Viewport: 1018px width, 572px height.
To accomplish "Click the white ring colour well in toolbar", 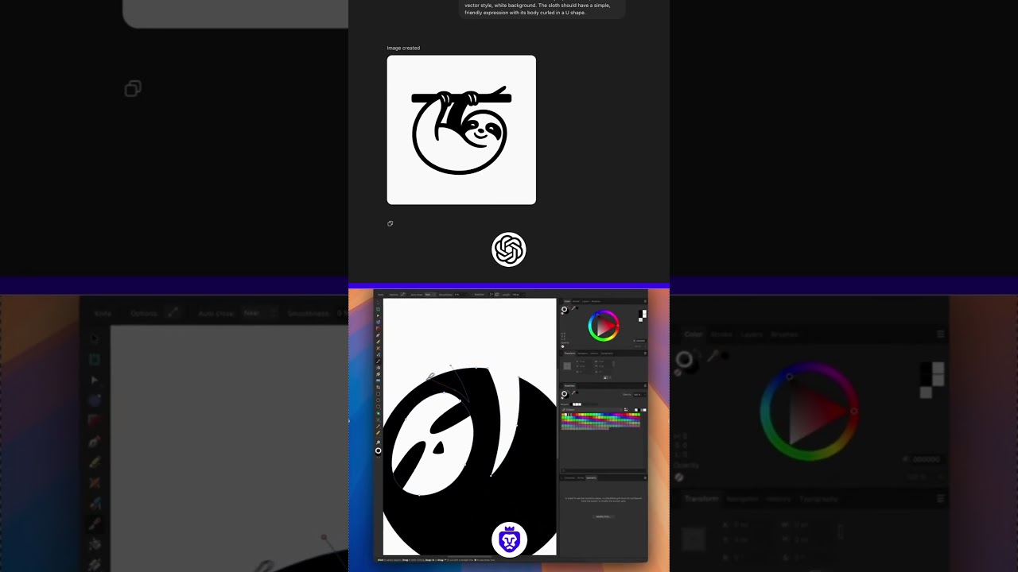I will [378, 450].
